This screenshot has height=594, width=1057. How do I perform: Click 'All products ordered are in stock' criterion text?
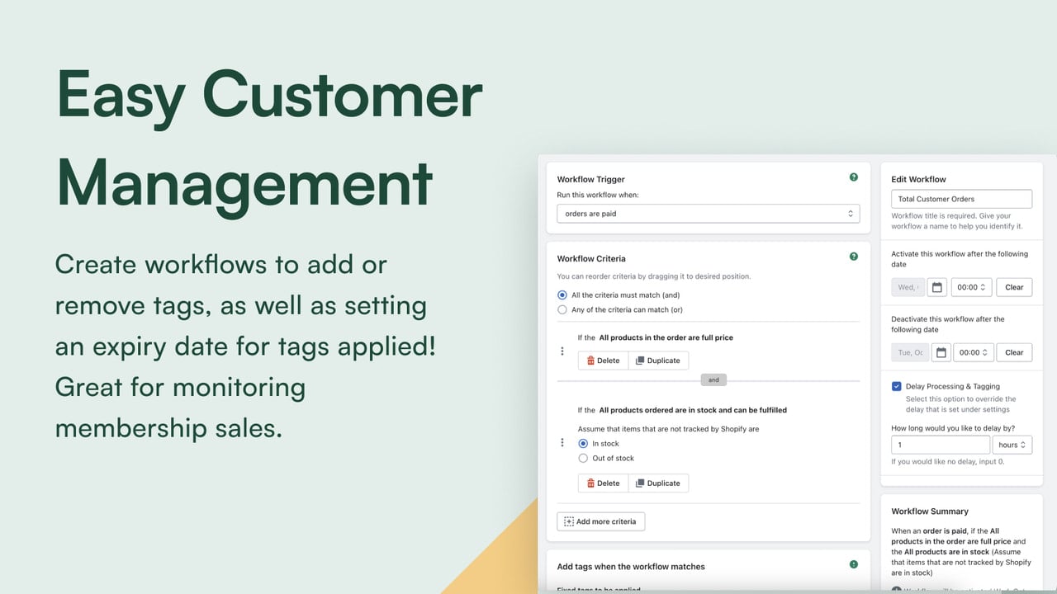point(693,410)
